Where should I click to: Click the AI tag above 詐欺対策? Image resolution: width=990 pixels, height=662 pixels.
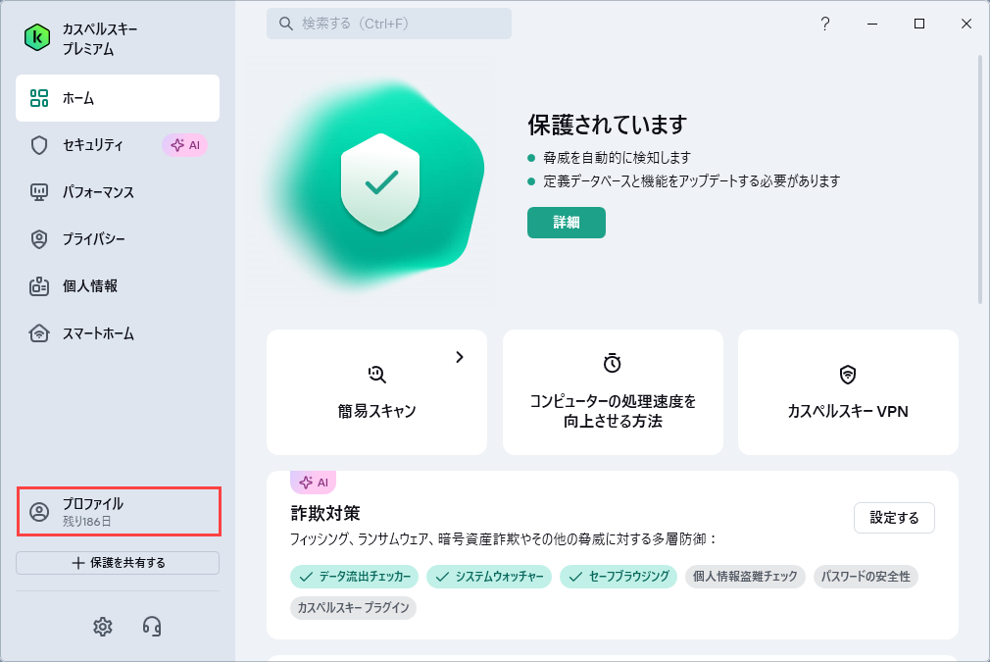click(313, 483)
